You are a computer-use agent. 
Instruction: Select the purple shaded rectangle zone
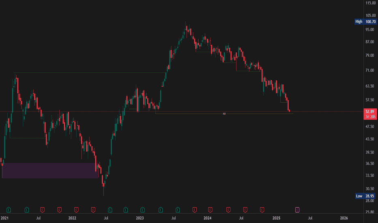click(50, 171)
